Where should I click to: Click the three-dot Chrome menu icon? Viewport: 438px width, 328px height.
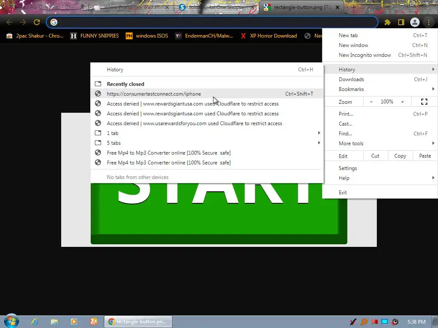click(429, 22)
